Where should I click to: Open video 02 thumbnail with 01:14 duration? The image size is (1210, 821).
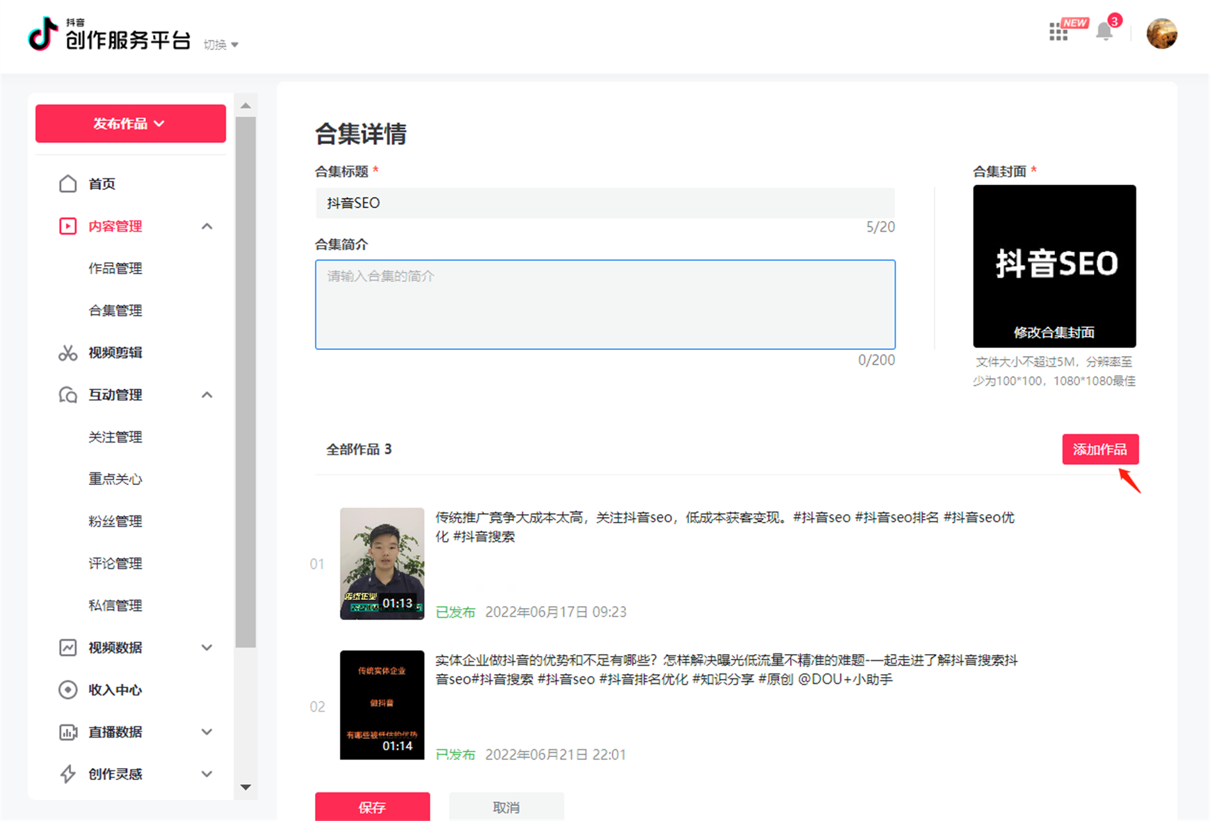click(x=382, y=705)
